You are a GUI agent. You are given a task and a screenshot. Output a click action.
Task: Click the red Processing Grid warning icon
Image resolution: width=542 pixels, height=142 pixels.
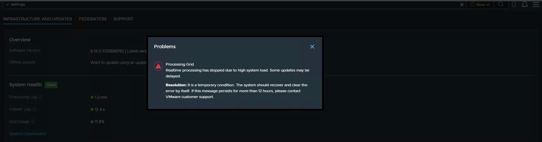(x=158, y=66)
